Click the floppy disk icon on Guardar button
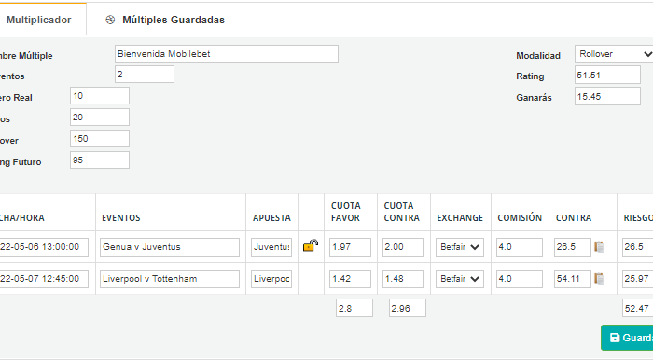653x361 pixels. pos(615,338)
